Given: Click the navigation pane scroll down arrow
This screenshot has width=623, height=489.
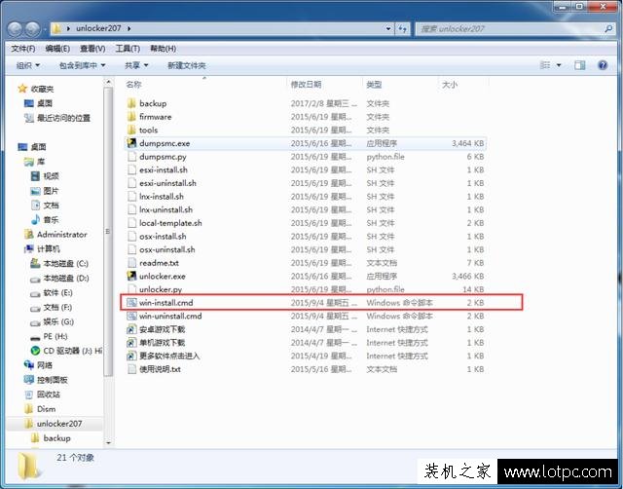Looking at the screenshot, I should (x=108, y=442).
